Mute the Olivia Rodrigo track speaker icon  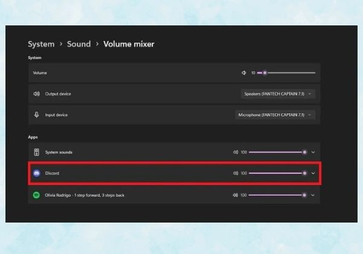pyautogui.click(x=235, y=195)
